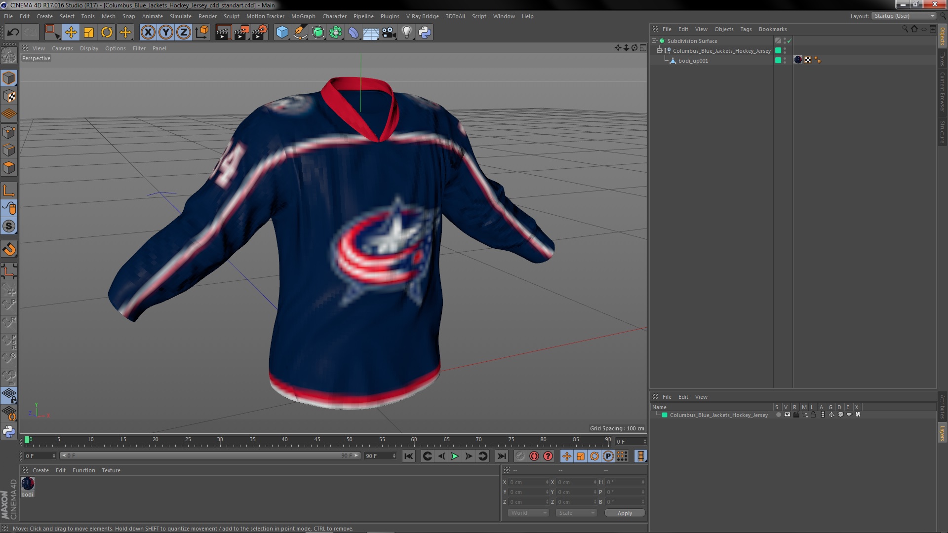Toggle Solo for jersey layer
This screenshot has width=948, height=533.
tap(778, 415)
